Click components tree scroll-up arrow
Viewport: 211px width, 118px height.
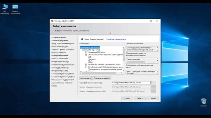(x=124, y=47)
